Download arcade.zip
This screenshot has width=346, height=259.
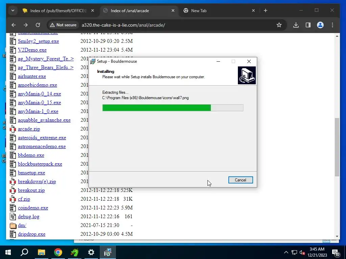[x=29, y=129]
